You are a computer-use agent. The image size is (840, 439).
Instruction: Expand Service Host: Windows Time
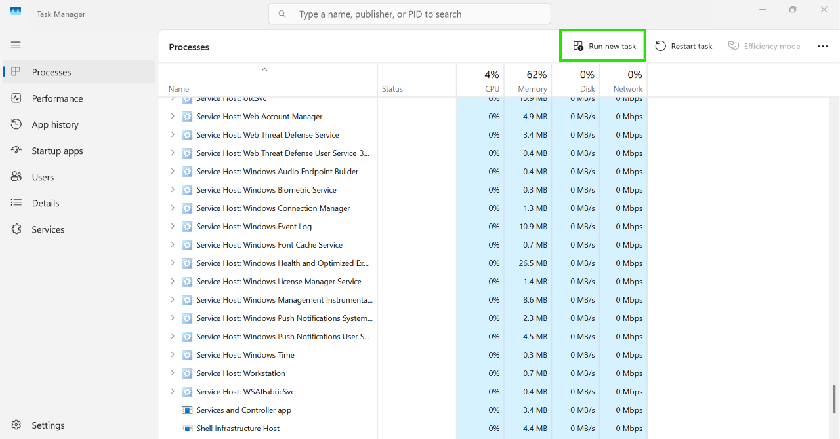tap(173, 354)
